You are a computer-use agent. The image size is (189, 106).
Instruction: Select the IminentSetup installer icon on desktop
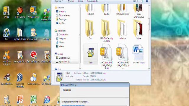point(33,56)
